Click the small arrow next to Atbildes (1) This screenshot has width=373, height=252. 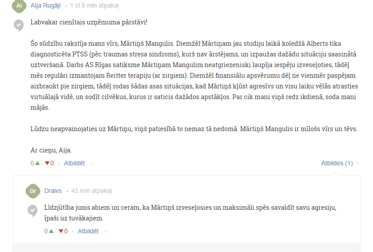pyautogui.click(x=357, y=163)
